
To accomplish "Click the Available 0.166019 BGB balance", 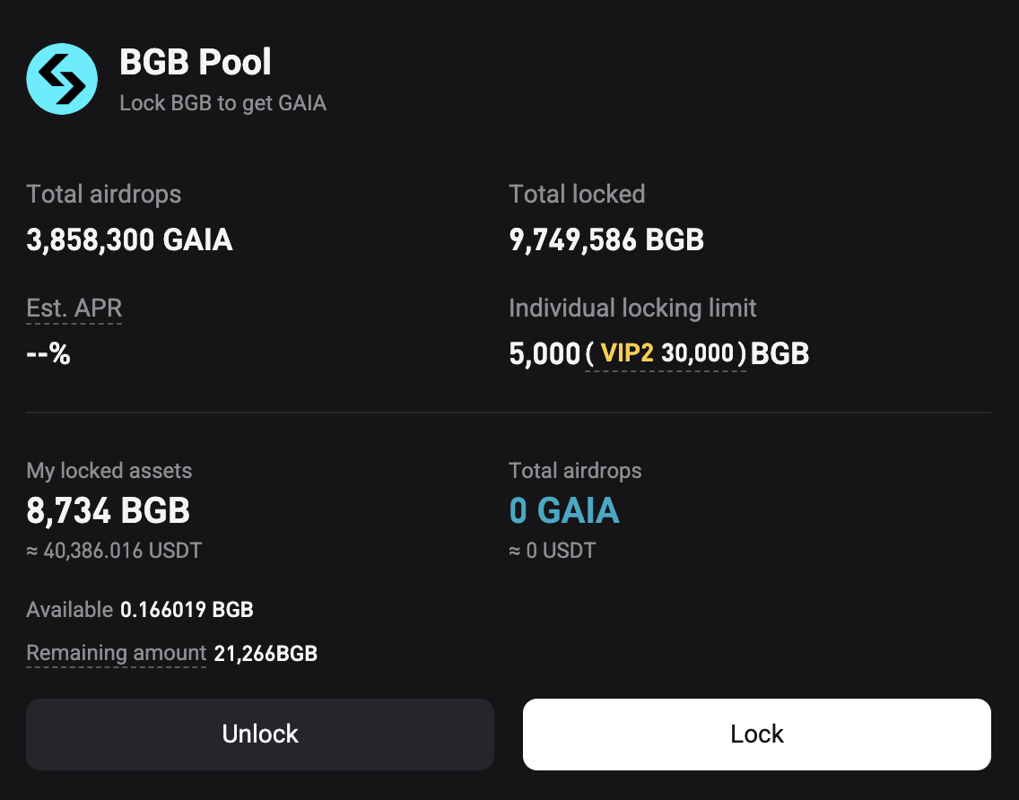I will 140,610.
